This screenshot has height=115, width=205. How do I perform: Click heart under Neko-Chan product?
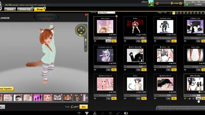95,99
